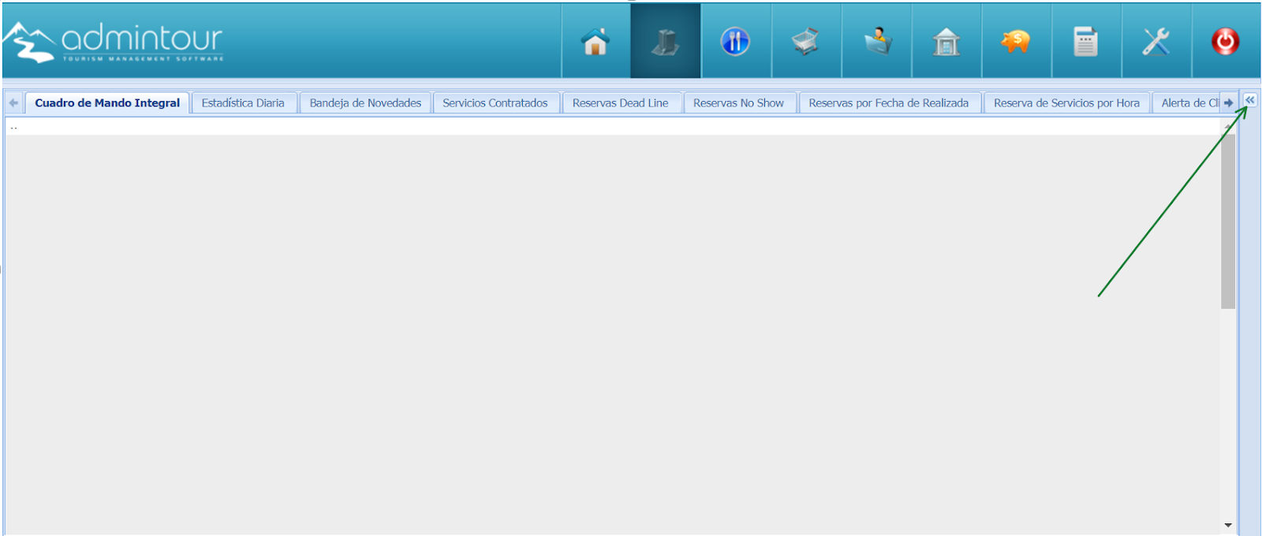Click the scrollbar down arrow
The image size is (1262, 536).
[x=1228, y=525]
